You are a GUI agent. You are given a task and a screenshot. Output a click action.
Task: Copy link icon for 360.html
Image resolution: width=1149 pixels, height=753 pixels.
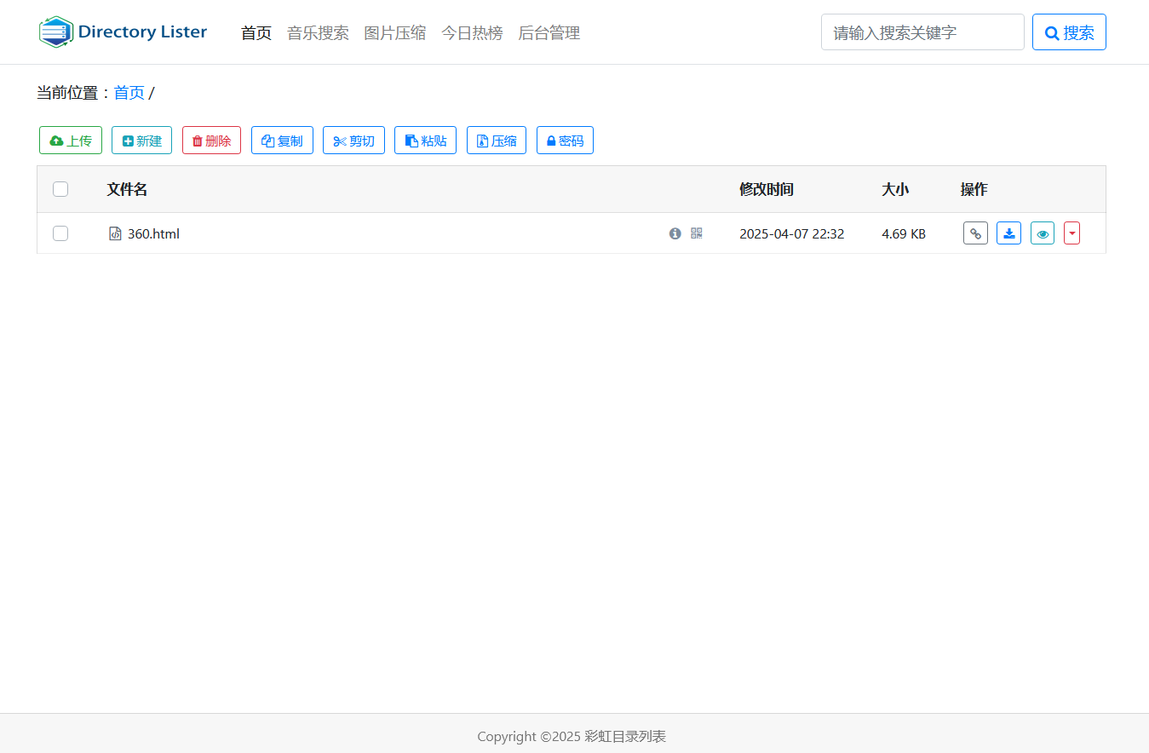975,233
